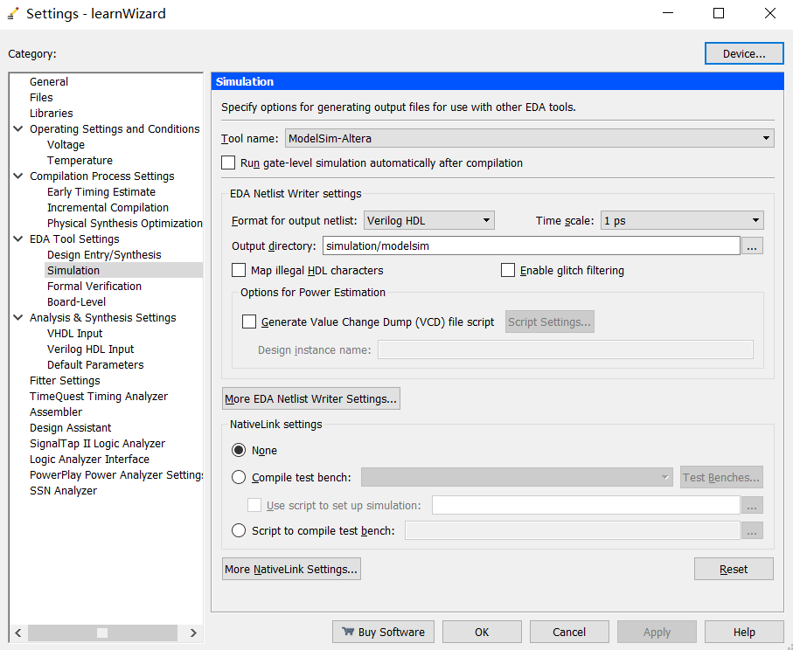Image resolution: width=793 pixels, height=650 pixels.
Task: Click Script Settings... button
Action: click(x=549, y=322)
